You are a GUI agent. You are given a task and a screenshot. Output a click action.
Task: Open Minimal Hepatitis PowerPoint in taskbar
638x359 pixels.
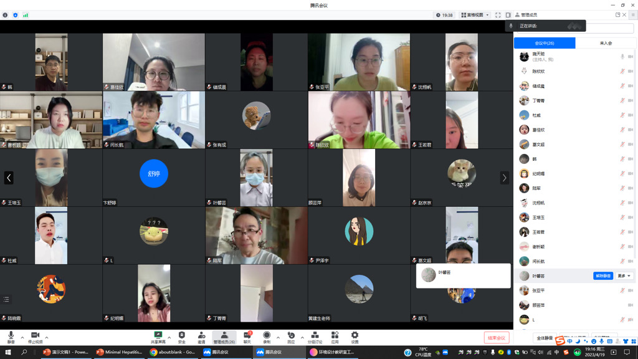[120, 352]
